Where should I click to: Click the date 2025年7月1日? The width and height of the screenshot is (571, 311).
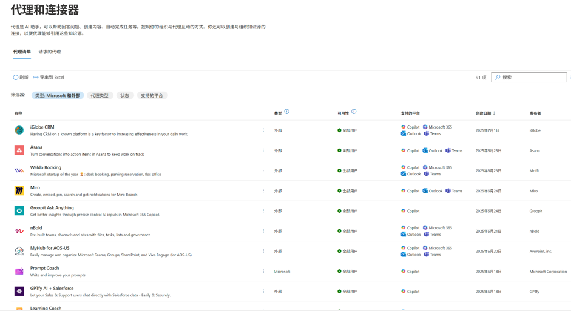[487, 130]
